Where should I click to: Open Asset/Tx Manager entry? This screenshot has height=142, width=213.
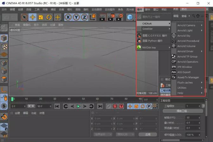(188, 77)
